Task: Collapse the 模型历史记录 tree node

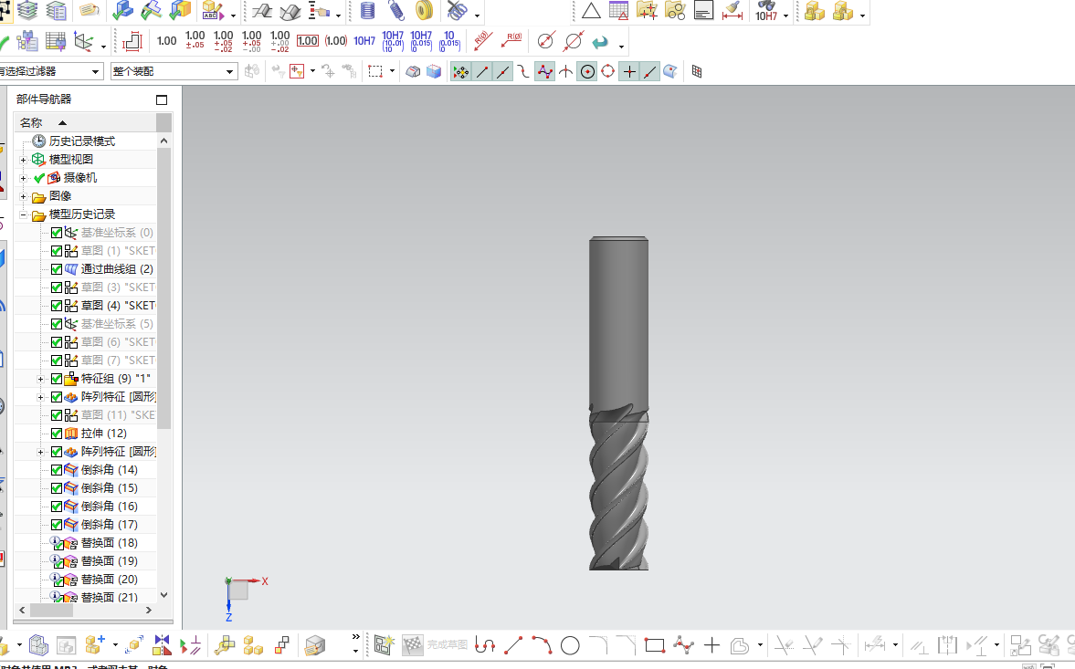Action: coord(24,215)
